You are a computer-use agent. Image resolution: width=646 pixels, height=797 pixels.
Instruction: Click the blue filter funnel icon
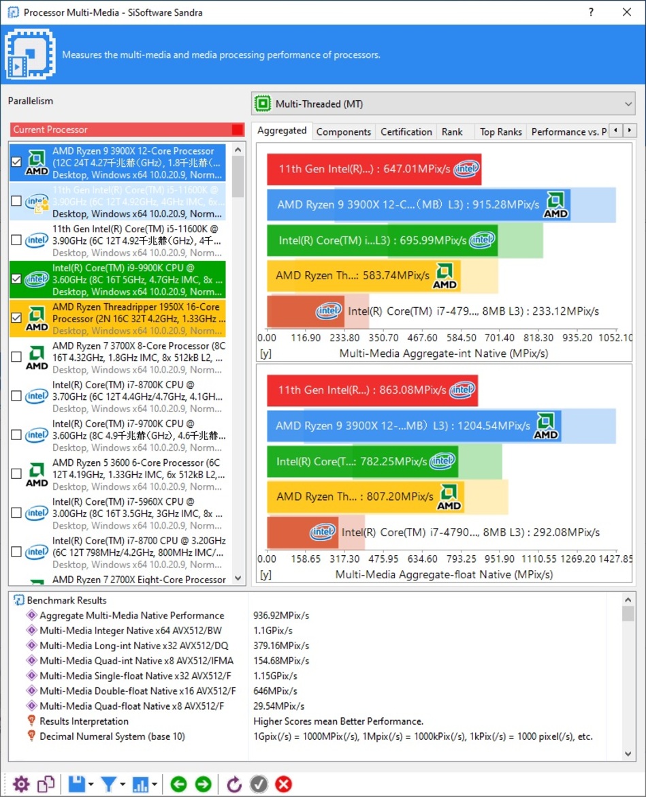click(108, 784)
